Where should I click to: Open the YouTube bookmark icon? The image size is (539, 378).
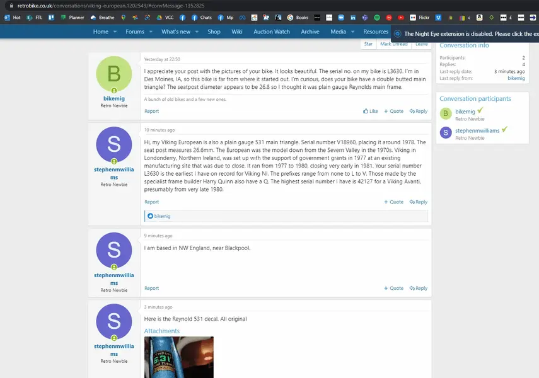pos(401,18)
